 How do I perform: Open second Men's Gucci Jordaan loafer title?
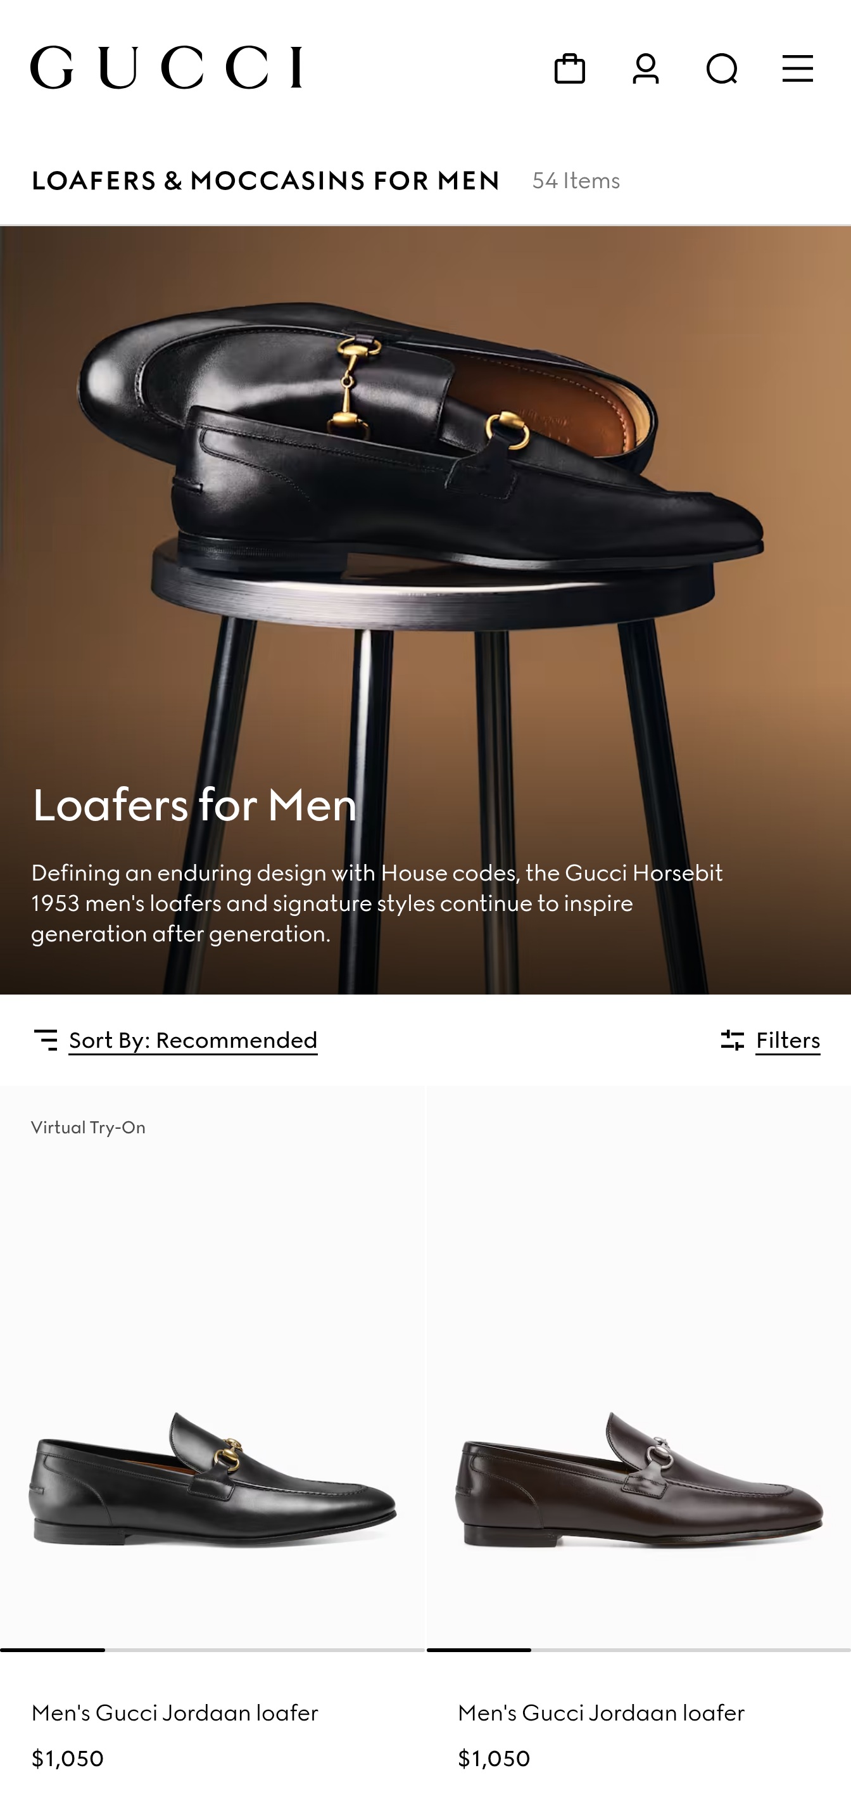pos(601,1712)
